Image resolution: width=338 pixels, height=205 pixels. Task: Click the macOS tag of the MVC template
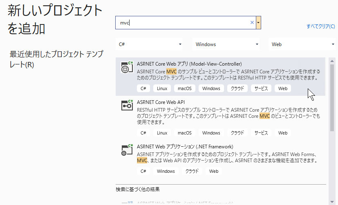pyautogui.click(x=184, y=88)
